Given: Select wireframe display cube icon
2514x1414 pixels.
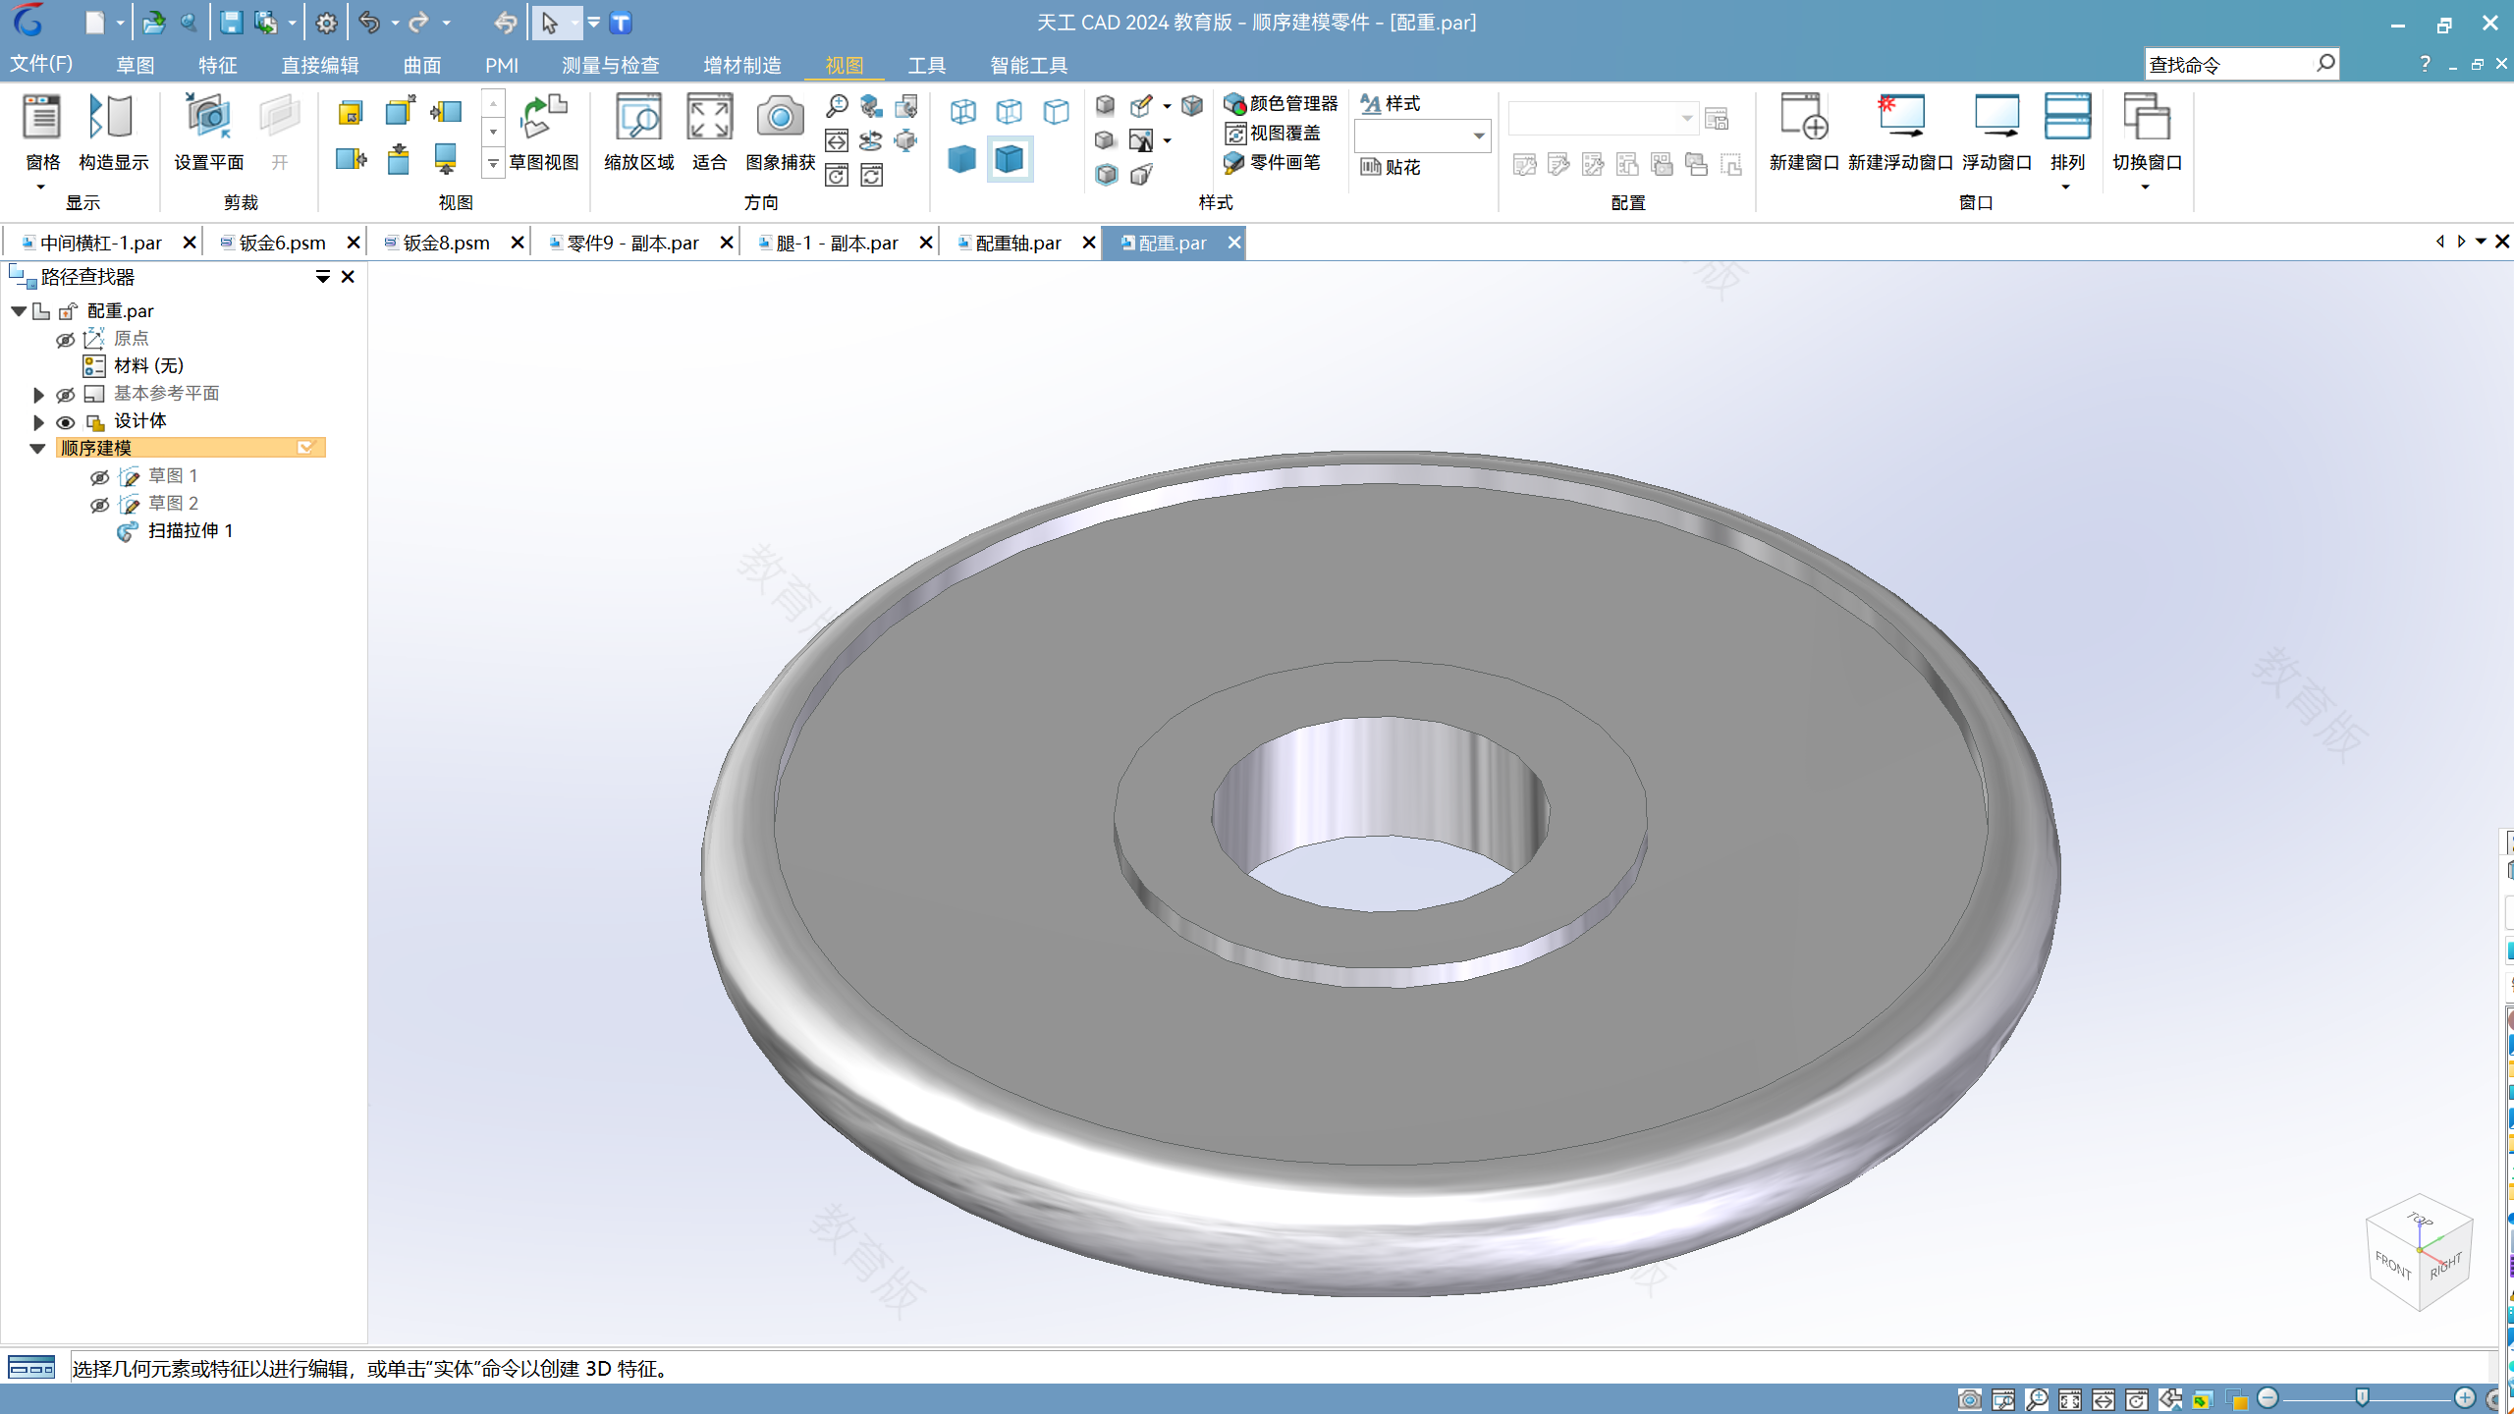Looking at the screenshot, I should pos(962,111).
